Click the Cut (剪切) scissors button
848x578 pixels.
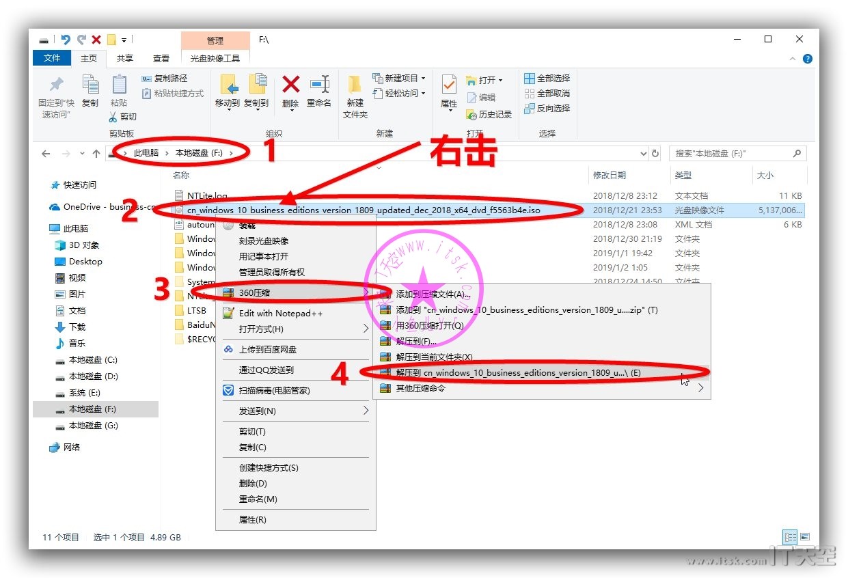123,117
